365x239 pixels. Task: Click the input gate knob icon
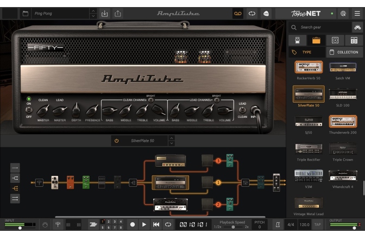[x=45, y=224]
